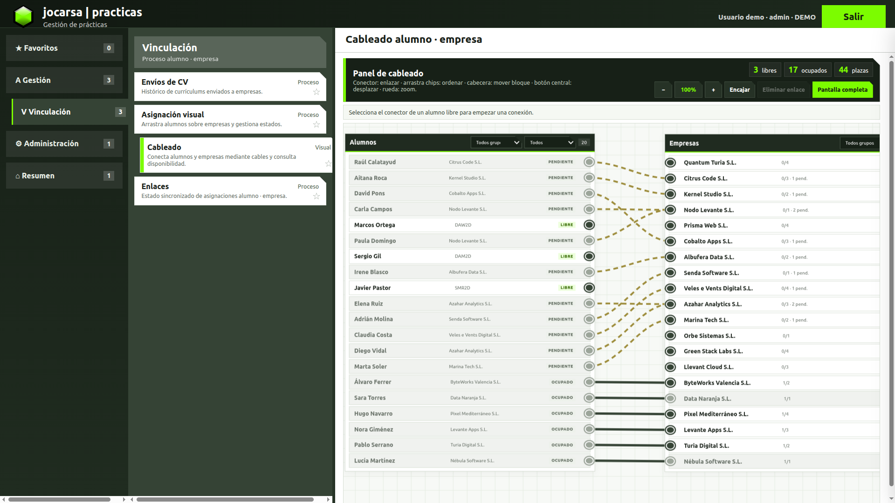Open the Administración menu section
The image size is (895, 503).
pyautogui.click(x=64, y=143)
